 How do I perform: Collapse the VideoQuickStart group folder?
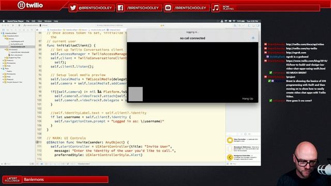point(4,36)
